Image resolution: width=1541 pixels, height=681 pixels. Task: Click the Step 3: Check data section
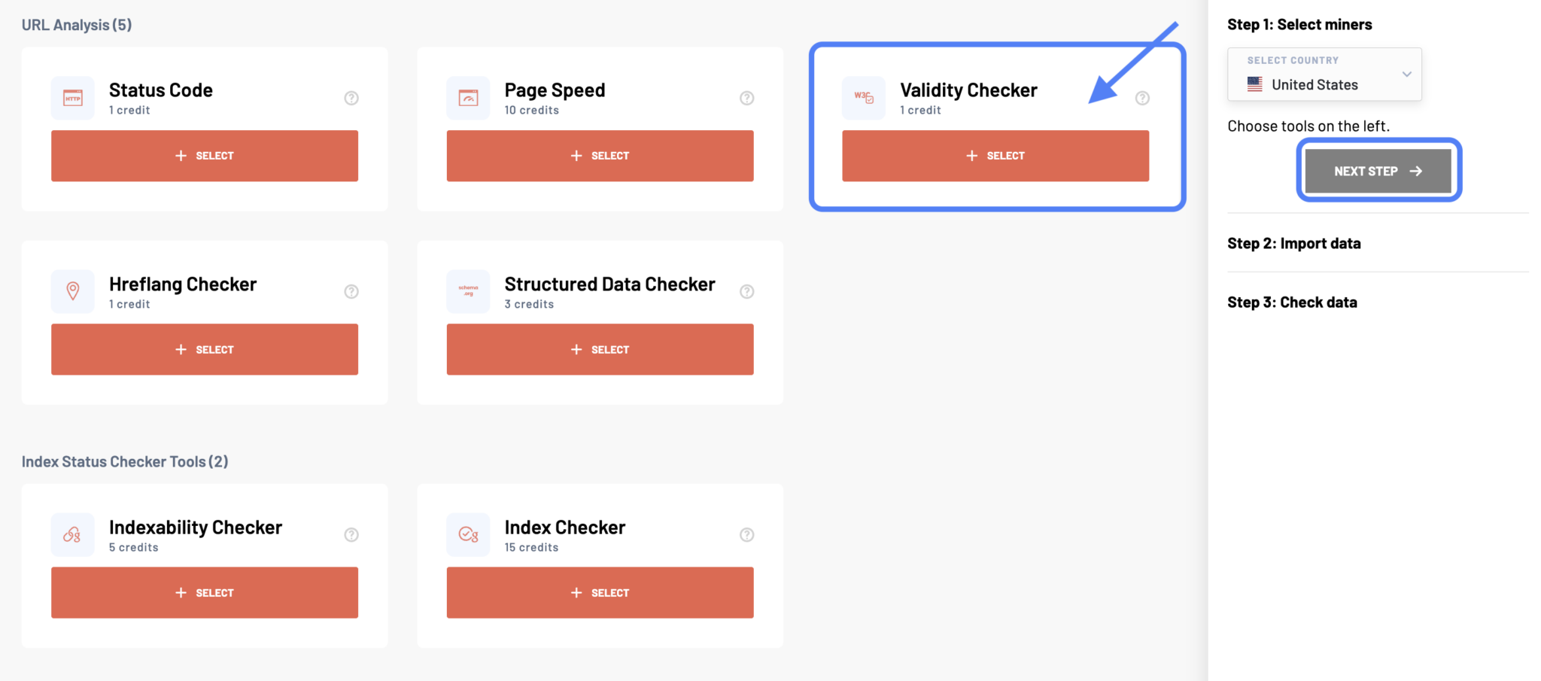tap(1292, 302)
